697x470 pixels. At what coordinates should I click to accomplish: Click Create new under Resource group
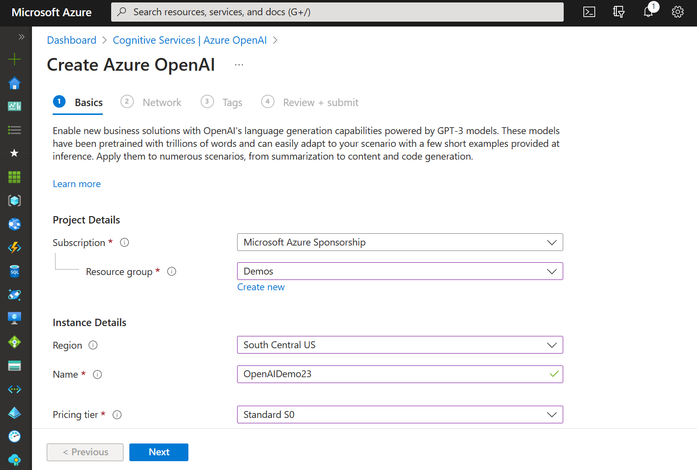[x=261, y=287]
